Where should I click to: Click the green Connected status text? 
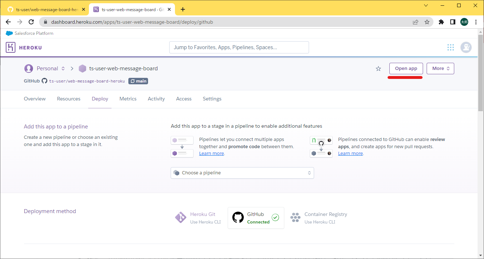pyautogui.click(x=258, y=222)
